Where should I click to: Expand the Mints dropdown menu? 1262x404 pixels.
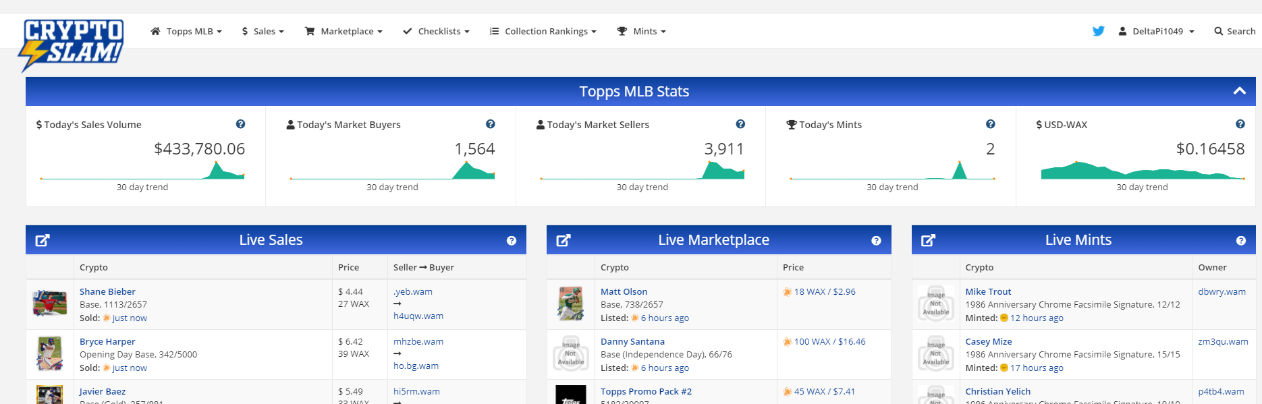pyautogui.click(x=642, y=31)
